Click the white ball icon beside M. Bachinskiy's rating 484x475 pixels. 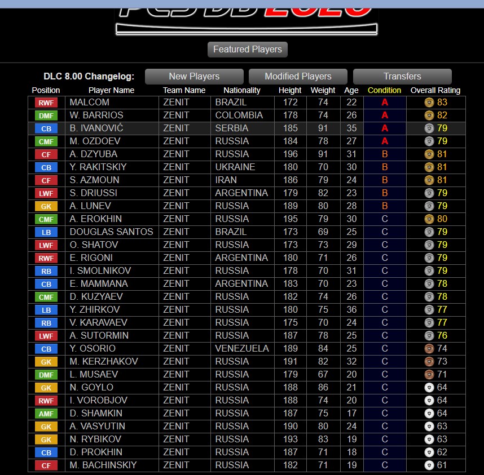429,465
